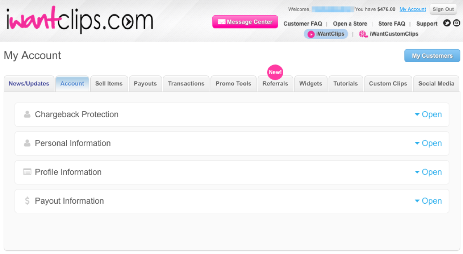Open the Customer FAQ link

click(x=303, y=24)
